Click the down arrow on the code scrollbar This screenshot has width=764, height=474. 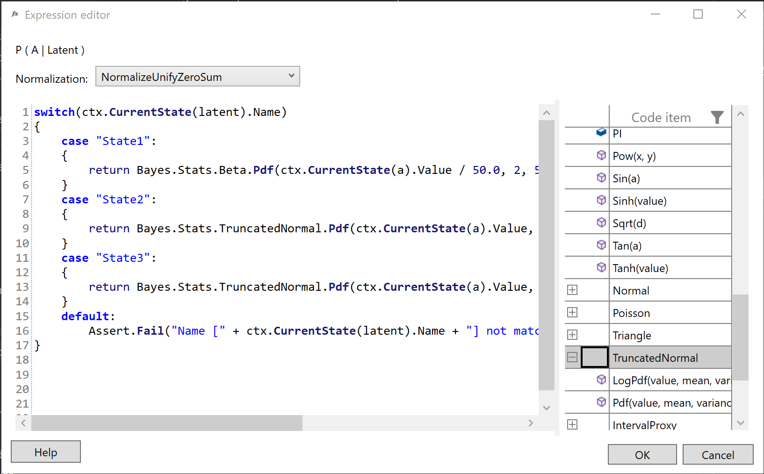pyautogui.click(x=546, y=408)
